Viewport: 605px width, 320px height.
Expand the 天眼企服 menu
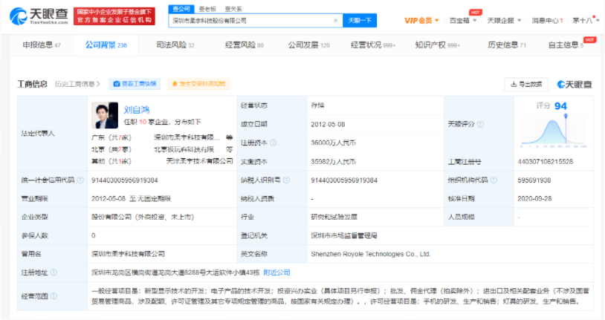click(504, 21)
